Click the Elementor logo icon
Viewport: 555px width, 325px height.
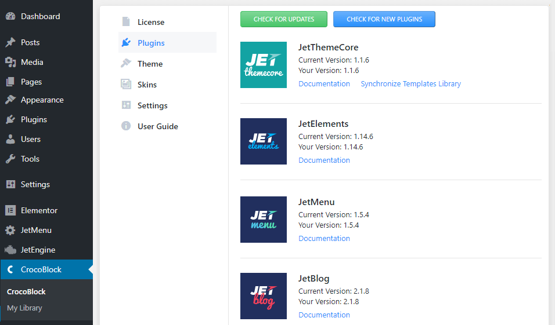click(x=10, y=210)
